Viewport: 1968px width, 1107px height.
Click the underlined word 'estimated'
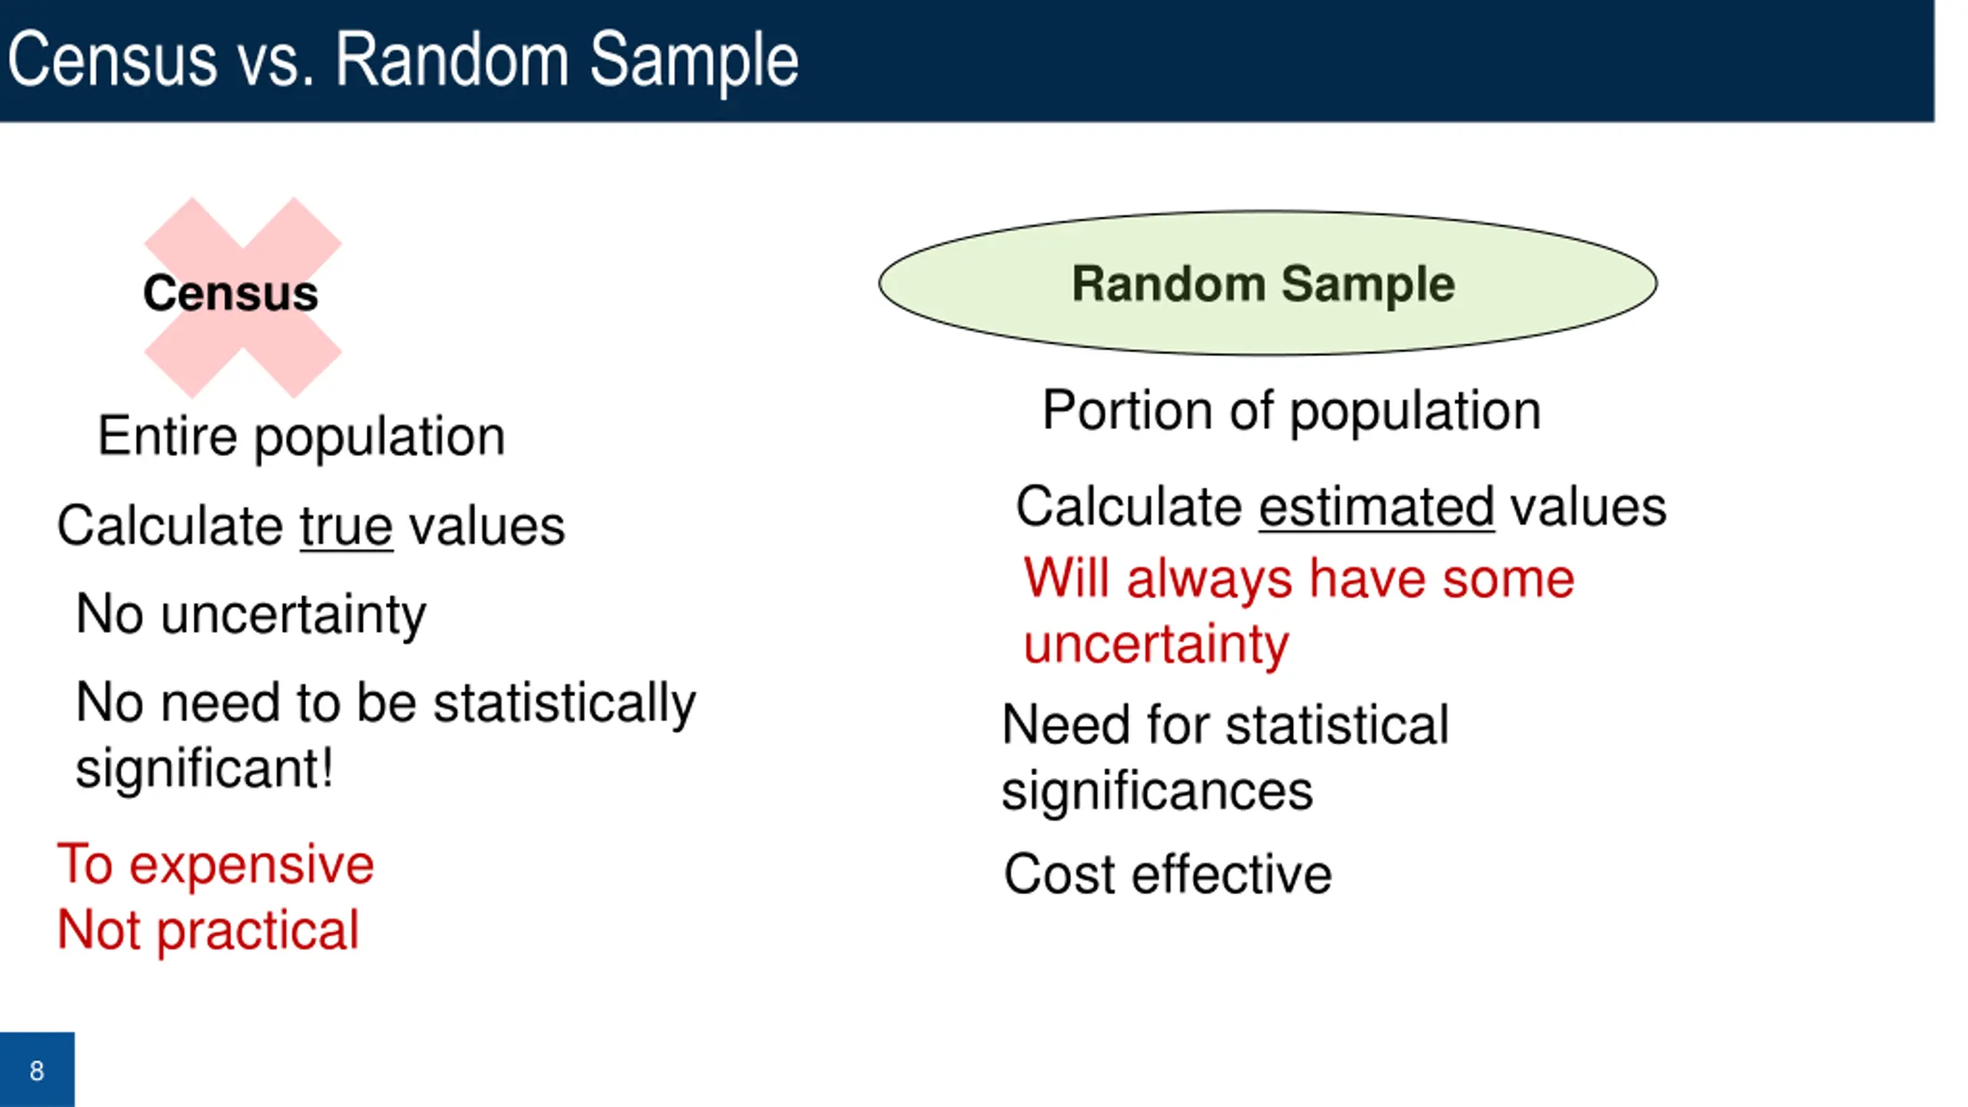pyautogui.click(x=1376, y=507)
